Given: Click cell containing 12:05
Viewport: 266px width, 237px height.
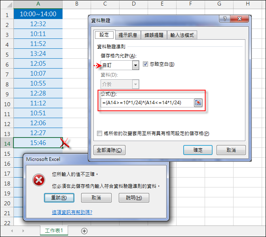Looking at the screenshot, I should click(38, 63).
